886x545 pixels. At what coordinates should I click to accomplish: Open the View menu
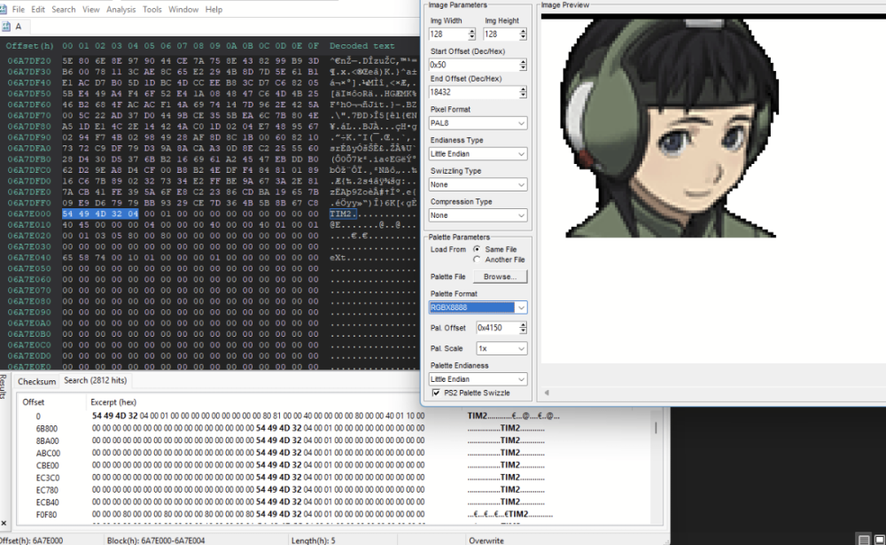coord(91,9)
